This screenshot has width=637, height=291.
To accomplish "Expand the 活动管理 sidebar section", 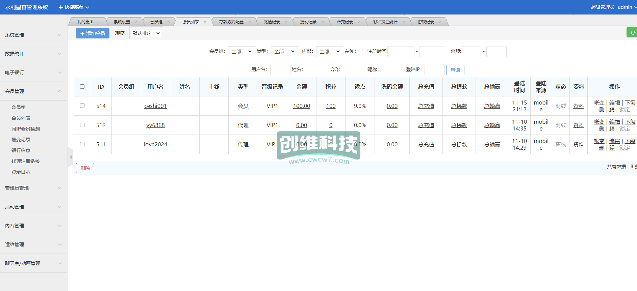I will (33, 207).
